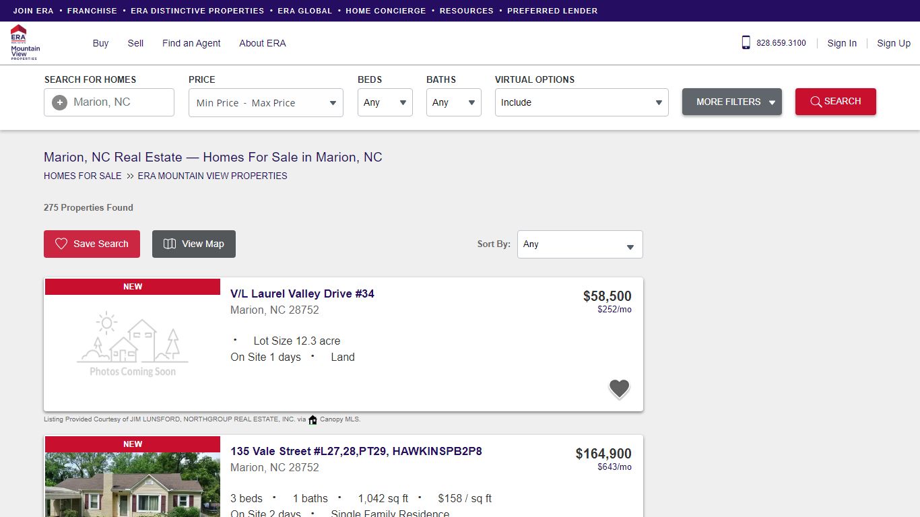Open Resources link in top bar
This screenshot has height=517, width=920.
pyautogui.click(x=467, y=11)
